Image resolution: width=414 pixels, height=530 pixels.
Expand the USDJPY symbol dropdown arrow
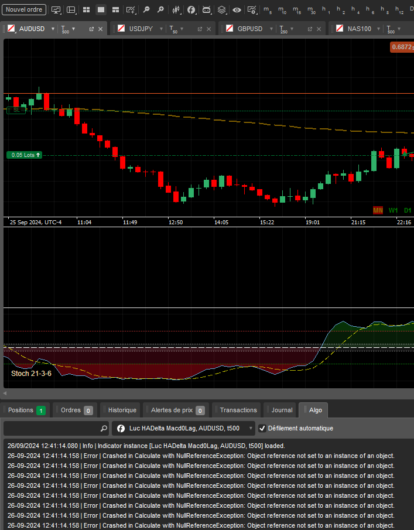pos(161,29)
